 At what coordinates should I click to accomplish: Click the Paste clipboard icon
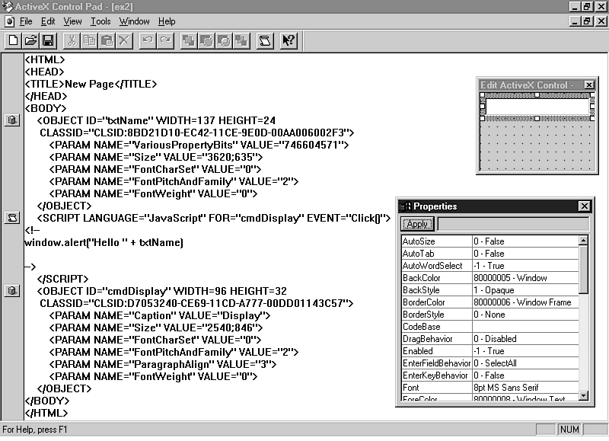(107, 41)
